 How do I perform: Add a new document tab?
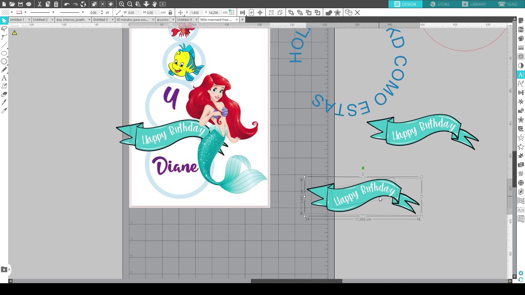click(242, 20)
